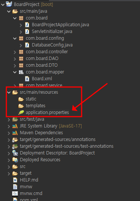Select the templates folder label
This screenshot has width=140, height=201.
pyautogui.click(x=36, y=106)
